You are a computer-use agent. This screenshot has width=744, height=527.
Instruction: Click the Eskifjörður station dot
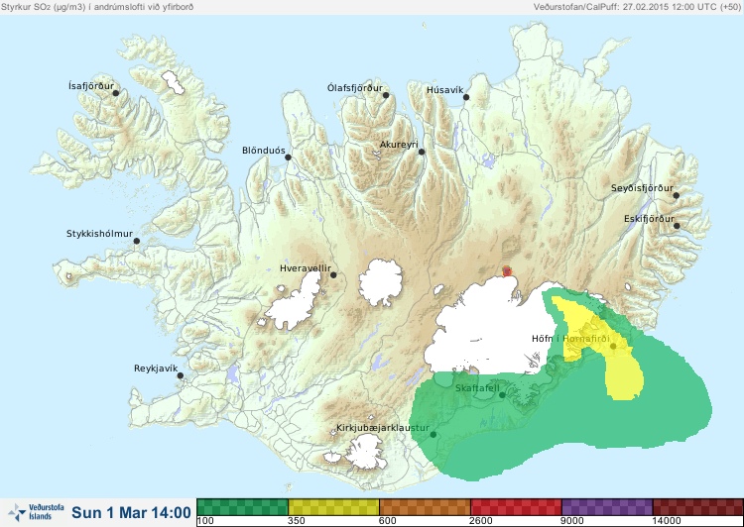(677, 226)
